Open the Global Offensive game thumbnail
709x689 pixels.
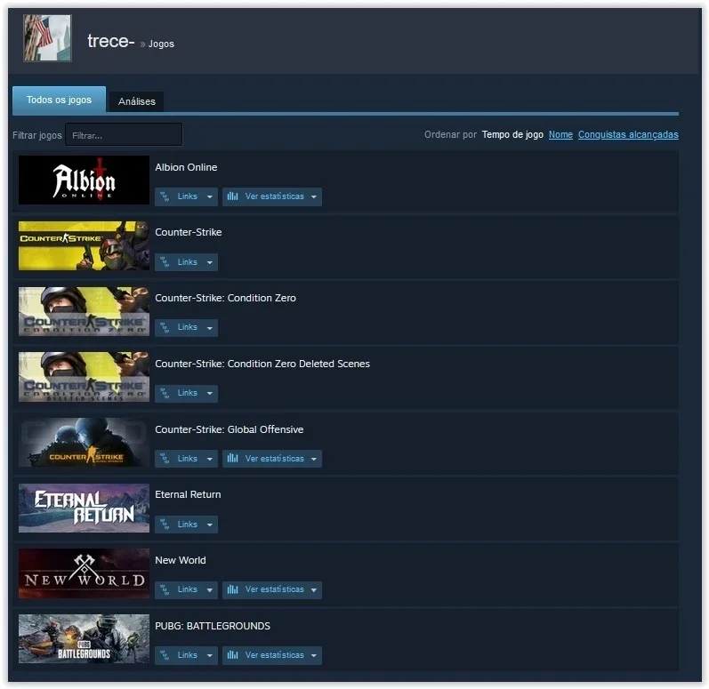85,443
